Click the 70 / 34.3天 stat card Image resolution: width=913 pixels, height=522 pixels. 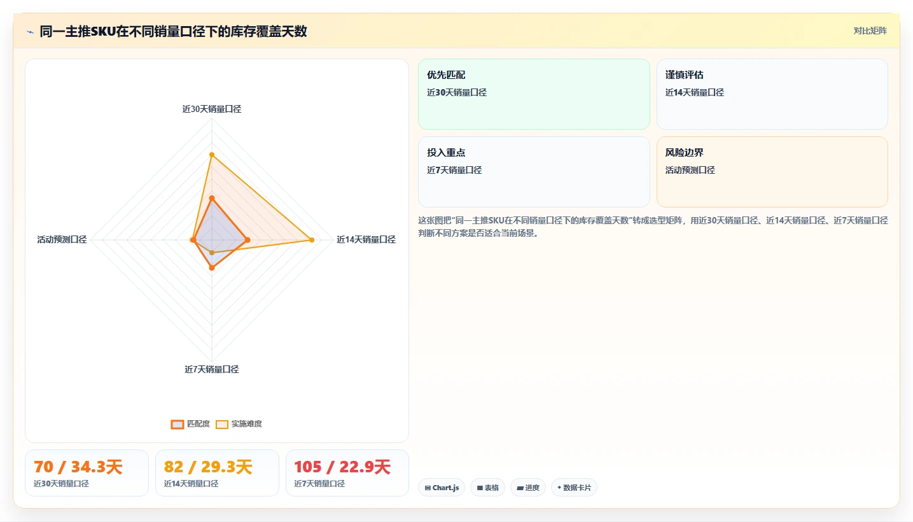(87, 473)
